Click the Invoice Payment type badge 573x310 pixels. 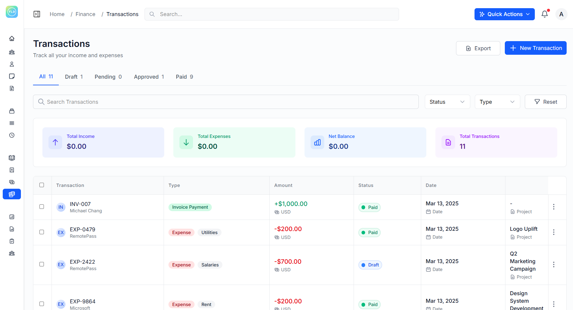[190, 207]
